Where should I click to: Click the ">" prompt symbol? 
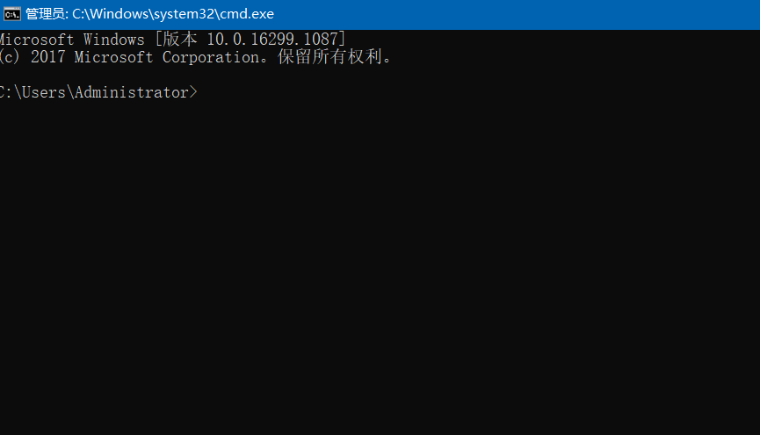[193, 92]
